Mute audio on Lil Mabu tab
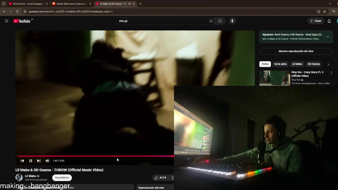This screenshot has width=338, height=190. pyautogui.click(x=129, y=4)
